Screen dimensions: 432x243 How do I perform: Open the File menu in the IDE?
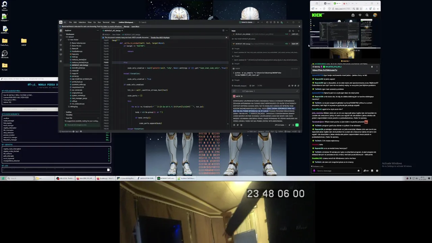tap(70, 22)
